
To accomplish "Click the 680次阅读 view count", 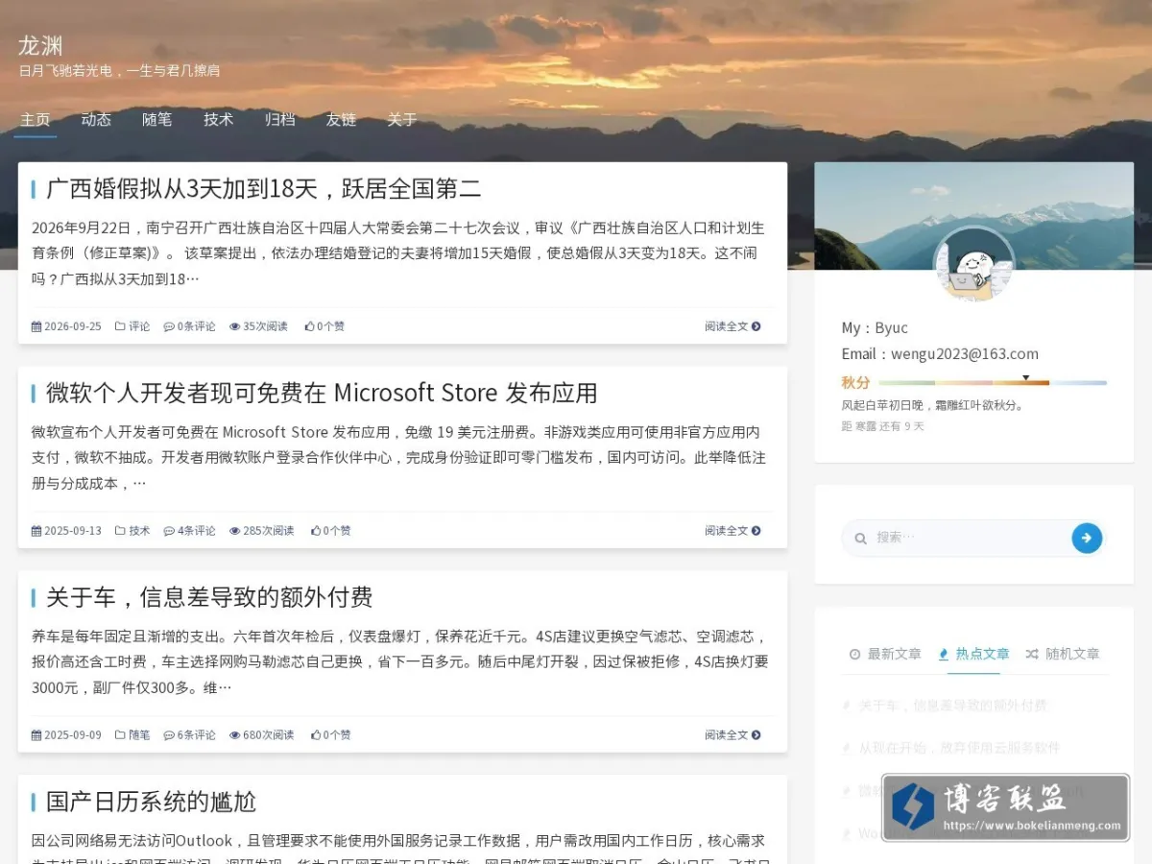I will (269, 735).
